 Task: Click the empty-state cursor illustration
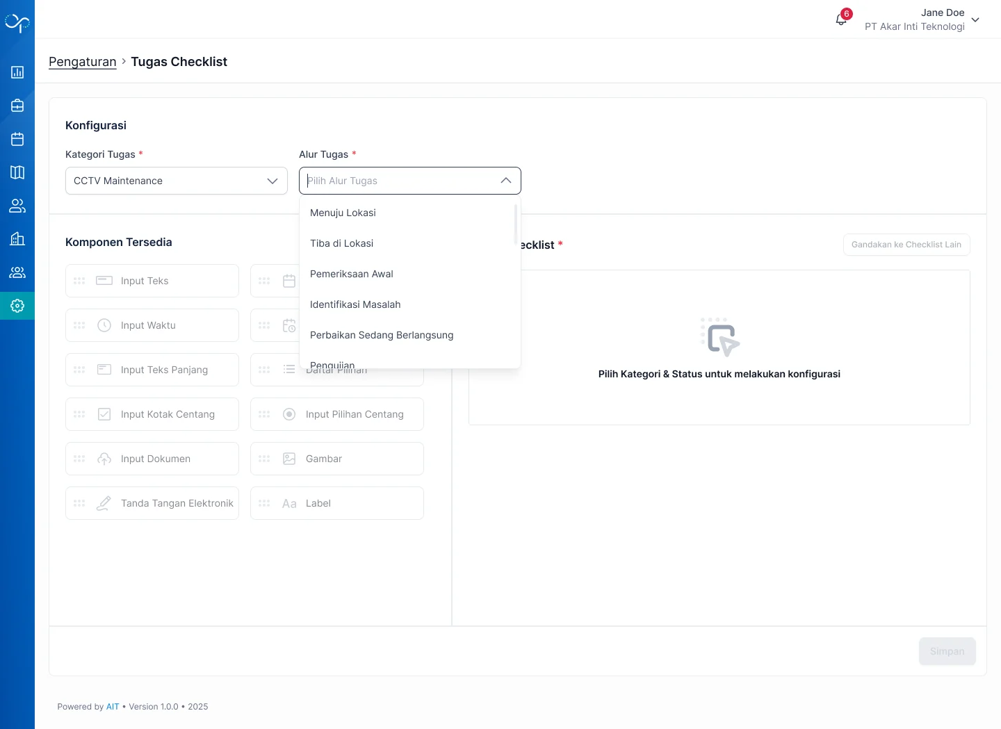(x=719, y=337)
